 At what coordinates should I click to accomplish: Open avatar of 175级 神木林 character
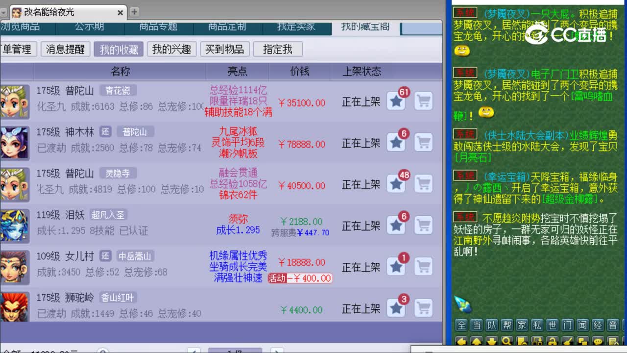coord(14,143)
